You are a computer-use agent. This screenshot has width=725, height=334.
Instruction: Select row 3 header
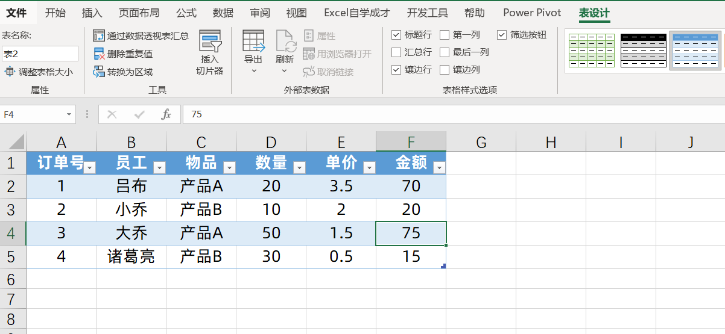13,209
